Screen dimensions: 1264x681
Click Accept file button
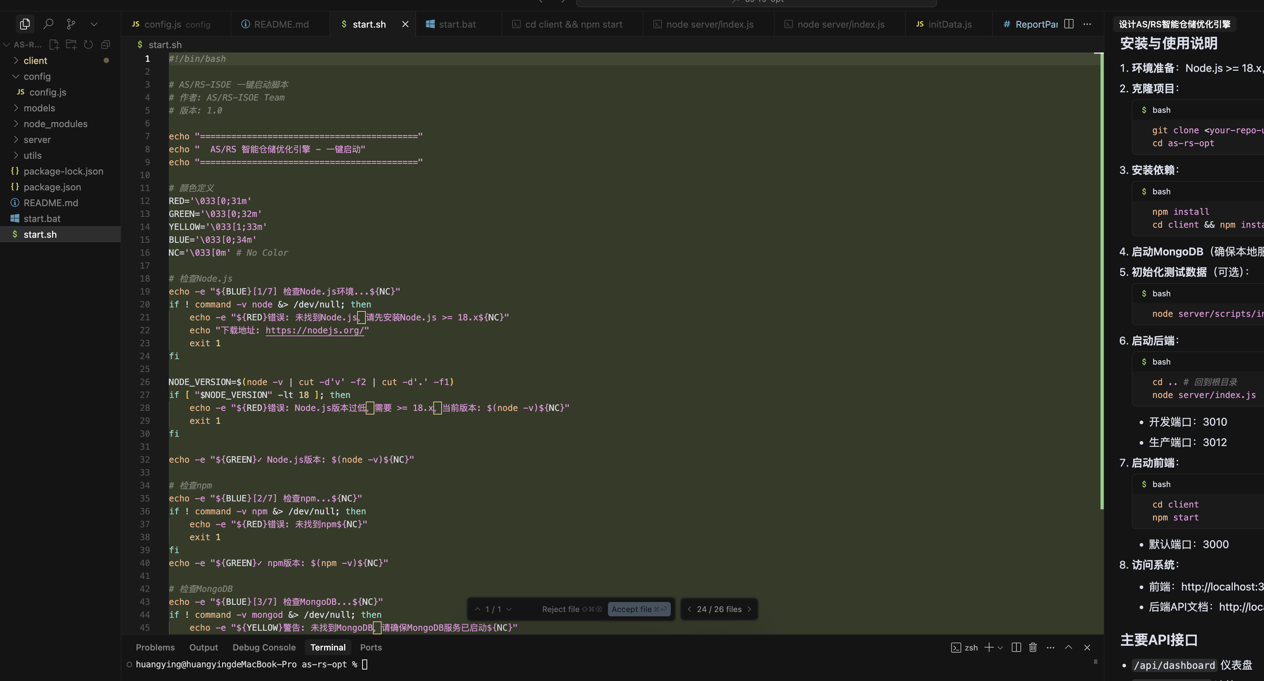click(639, 609)
